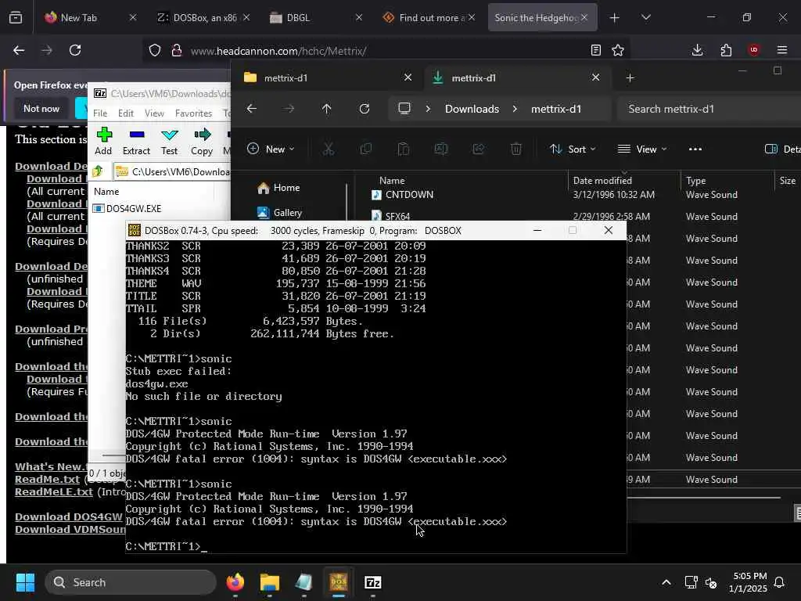Screen dimensions: 801x601
Task: Open the 7-Zip Favorites menu
Action: (x=193, y=113)
